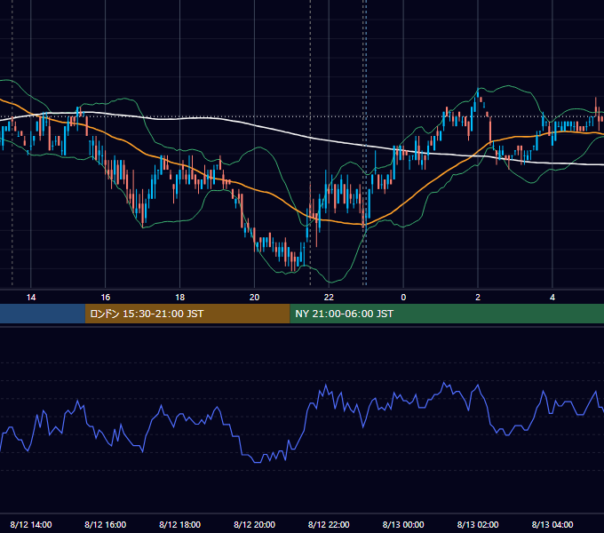The height and width of the screenshot is (533, 604).
Task: Click the 8/12 20:00 date label
Action: coord(254,524)
